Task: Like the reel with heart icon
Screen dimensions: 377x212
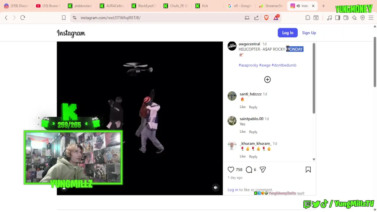Action: 231,170
